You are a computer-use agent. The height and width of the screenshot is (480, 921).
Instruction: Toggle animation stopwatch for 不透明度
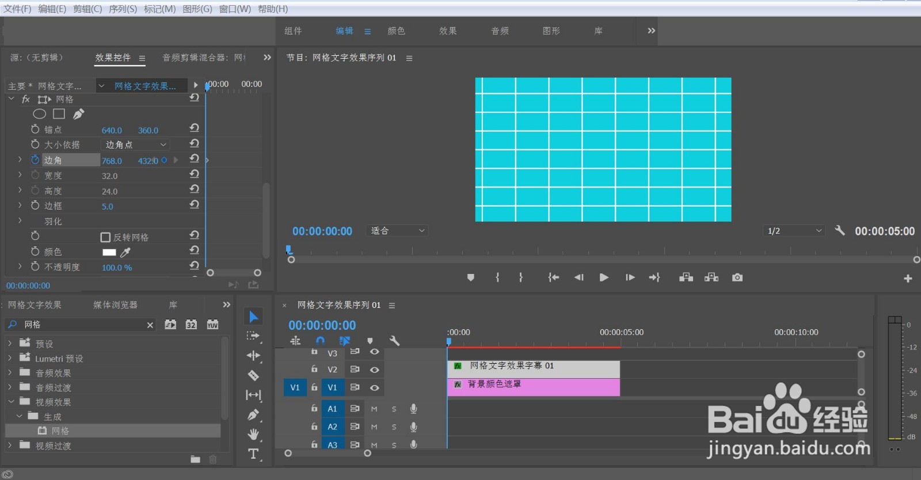35,266
